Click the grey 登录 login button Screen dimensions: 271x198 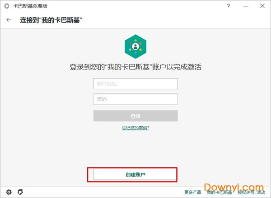point(135,116)
